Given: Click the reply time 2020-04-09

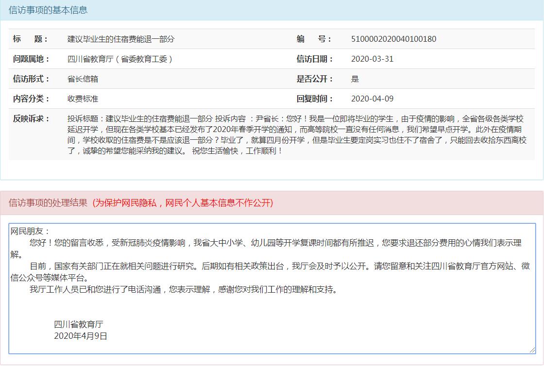Looking at the screenshot, I should [372, 99].
